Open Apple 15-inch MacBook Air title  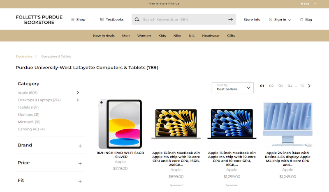pyautogui.click(x=232, y=159)
